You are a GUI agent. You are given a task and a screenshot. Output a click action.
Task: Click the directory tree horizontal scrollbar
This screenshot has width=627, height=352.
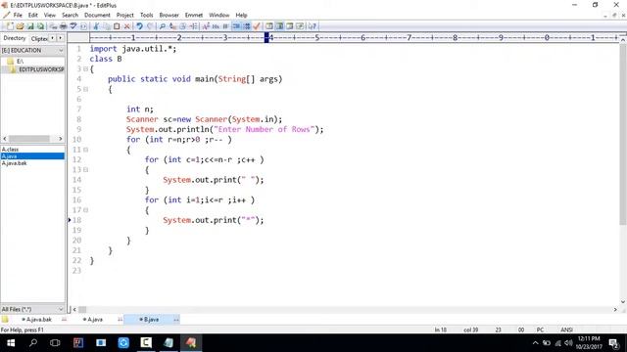point(32,139)
